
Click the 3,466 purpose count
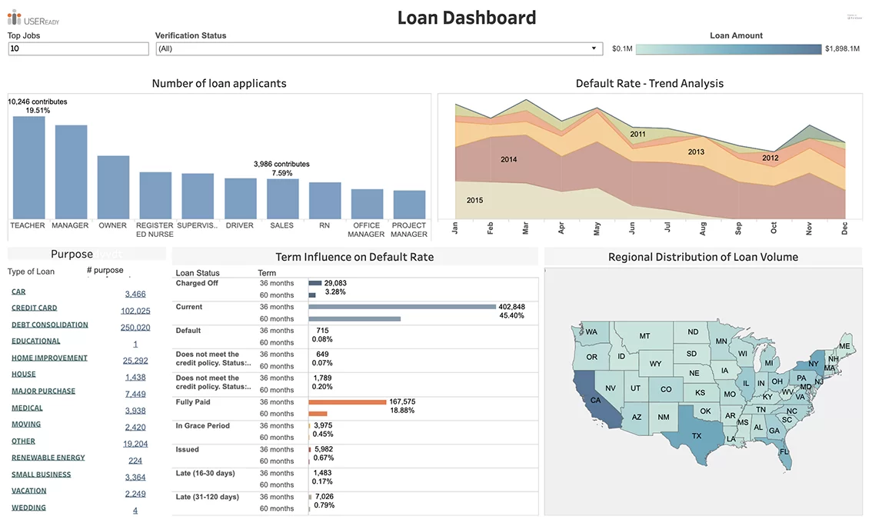[x=135, y=295]
